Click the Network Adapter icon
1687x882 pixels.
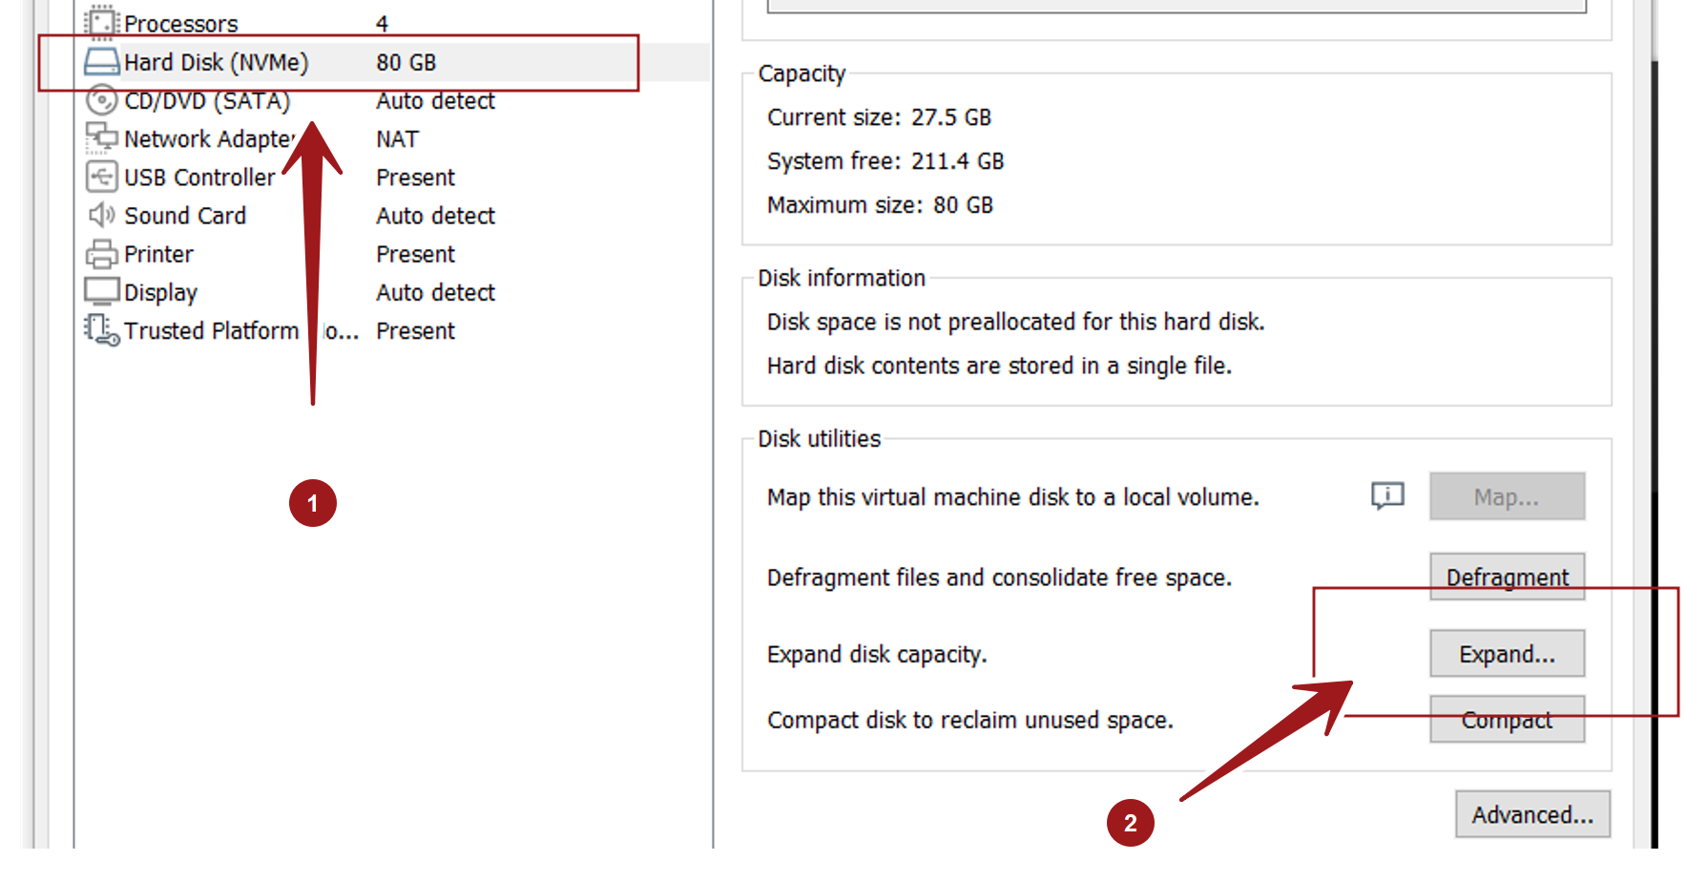coord(101,138)
